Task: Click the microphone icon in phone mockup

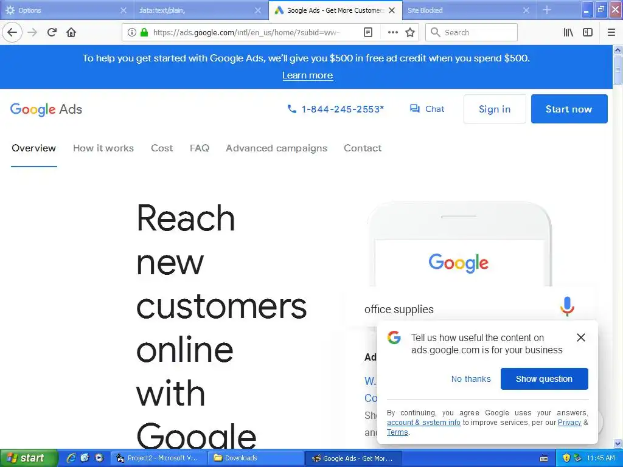Action: [567, 306]
